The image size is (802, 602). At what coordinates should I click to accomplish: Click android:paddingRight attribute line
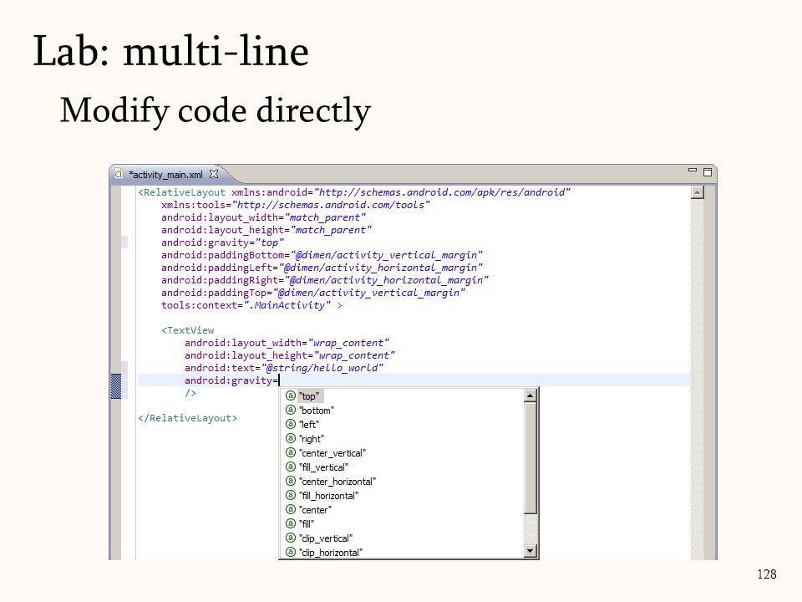pyautogui.click(x=325, y=280)
